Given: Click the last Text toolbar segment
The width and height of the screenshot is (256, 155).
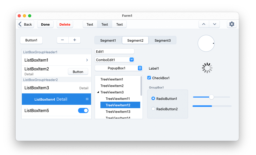Looking at the screenshot, I should 119,24.
